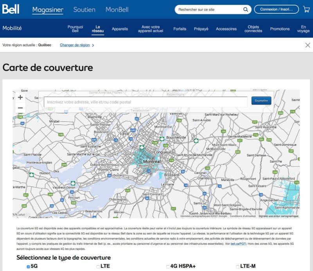The width and height of the screenshot is (313, 271).
Task: Enable the LTE-M coverage checkbox
Action: (x=238, y=267)
